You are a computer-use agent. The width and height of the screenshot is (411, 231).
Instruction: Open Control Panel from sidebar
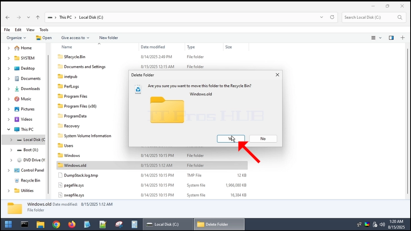point(29,170)
